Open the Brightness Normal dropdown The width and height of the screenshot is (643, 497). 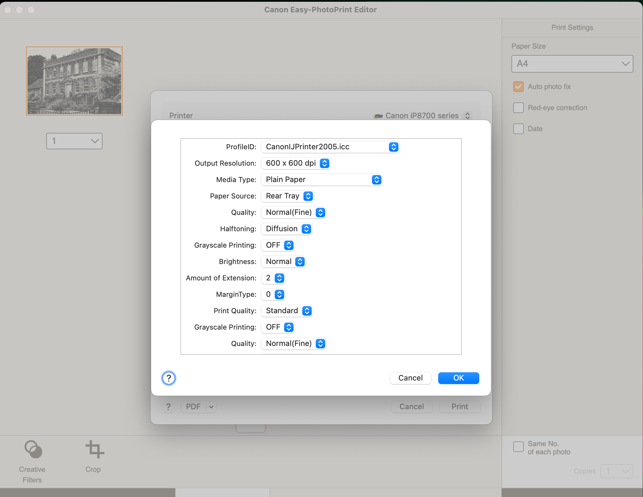284,261
